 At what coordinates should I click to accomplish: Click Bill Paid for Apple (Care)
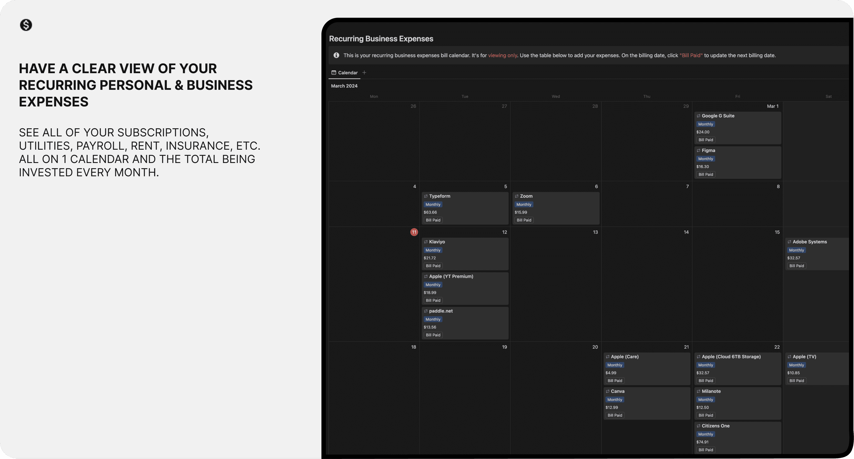pyautogui.click(x=615, y=381)
